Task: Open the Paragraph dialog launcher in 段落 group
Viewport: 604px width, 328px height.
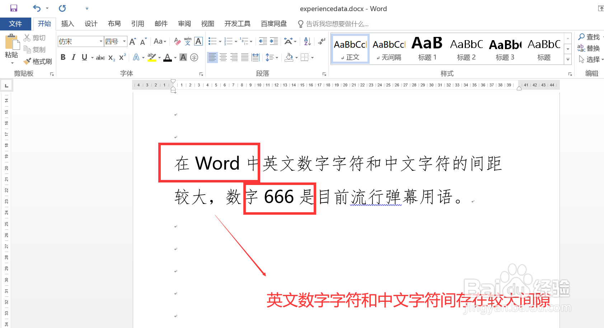Action: [324, 74]
